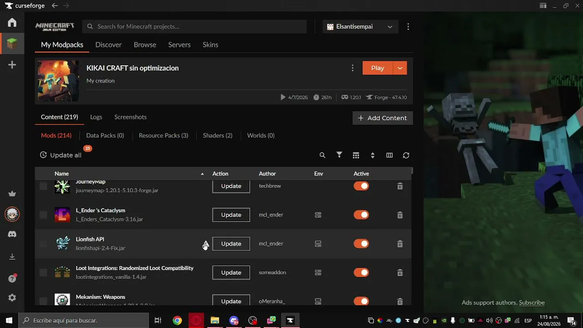The width and height of the screenshot is (583, 328).
Task: Switch the mod list to grid view
Action: click(356, 155)
